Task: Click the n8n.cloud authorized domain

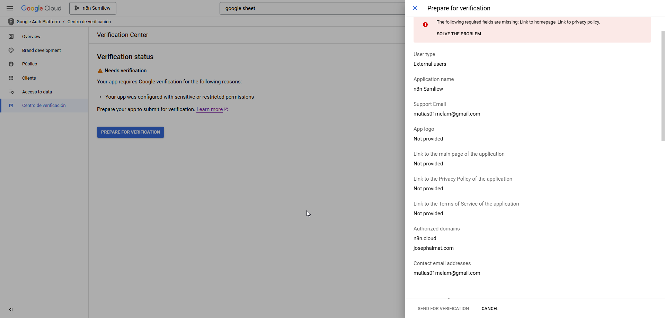Action: pyautogui.click(x=425, y=238)
